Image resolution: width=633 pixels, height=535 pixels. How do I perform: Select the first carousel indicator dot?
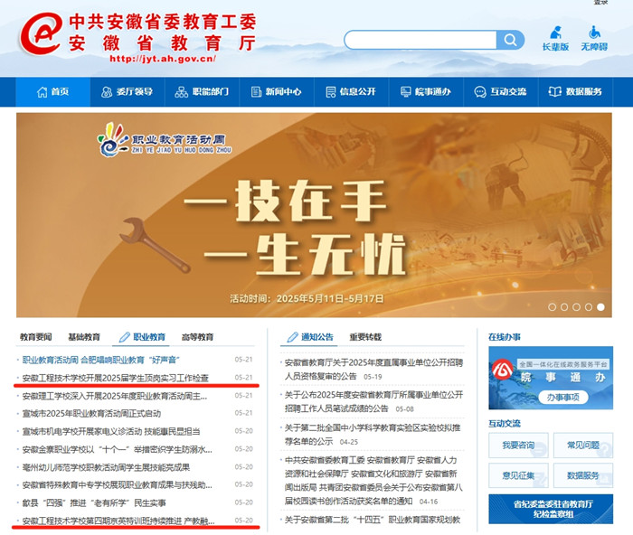(552, 307)
